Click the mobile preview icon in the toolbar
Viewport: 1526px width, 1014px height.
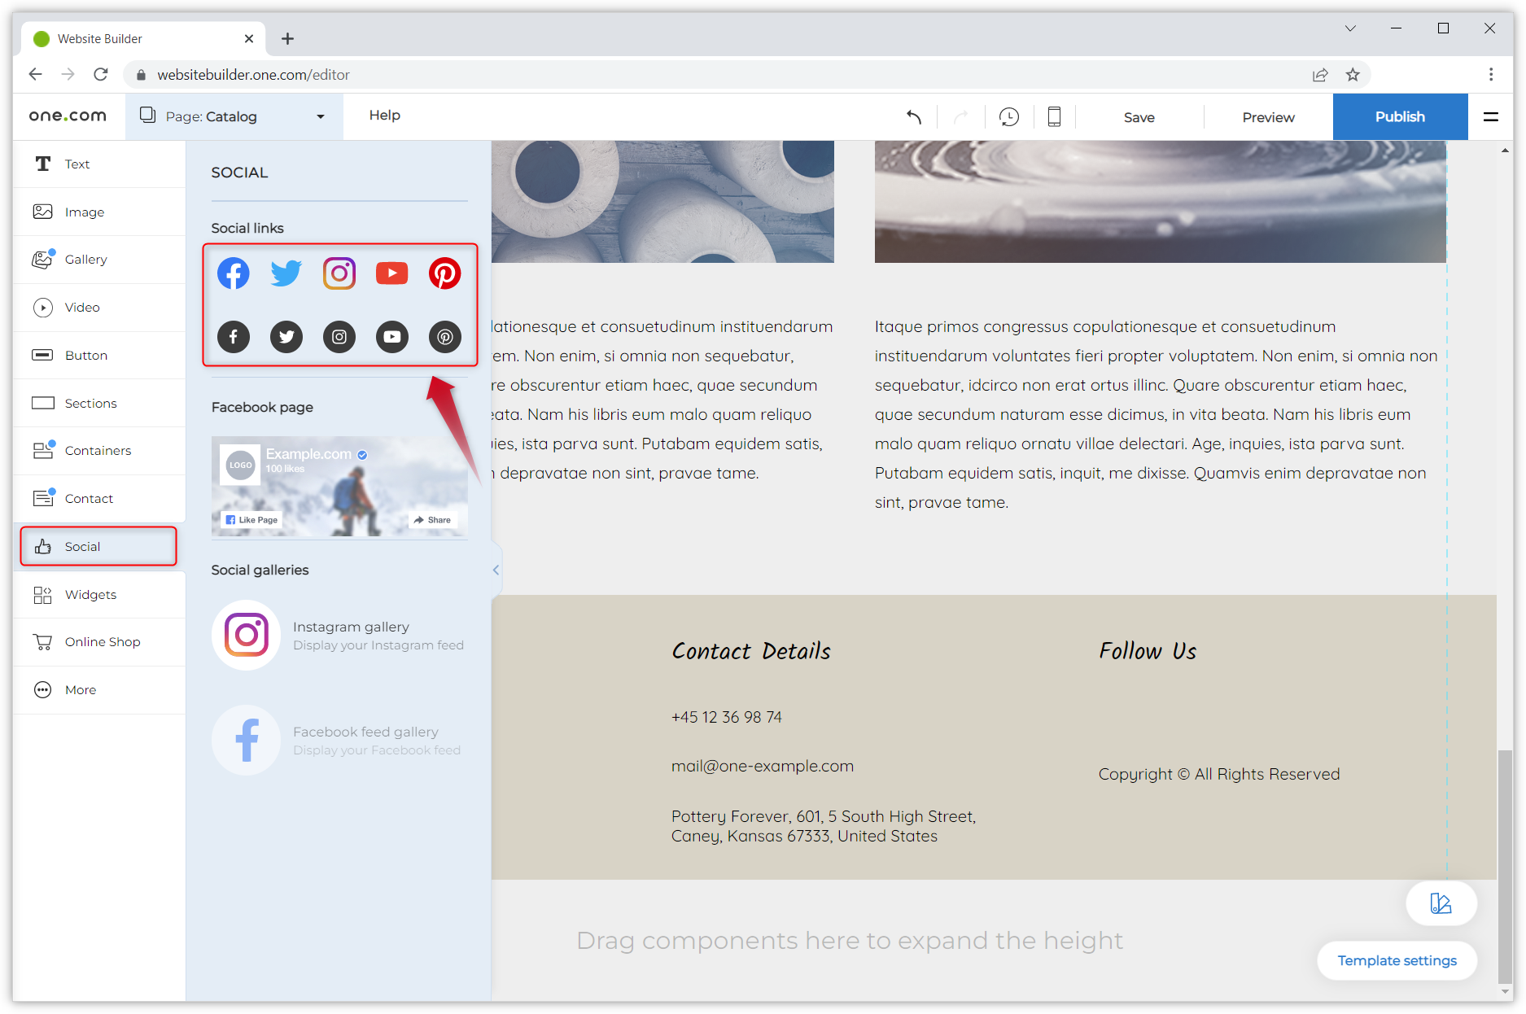click(x=1054, y=116)
